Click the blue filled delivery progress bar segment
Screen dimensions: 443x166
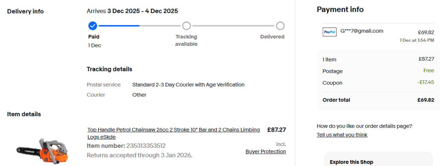(119, 26)
